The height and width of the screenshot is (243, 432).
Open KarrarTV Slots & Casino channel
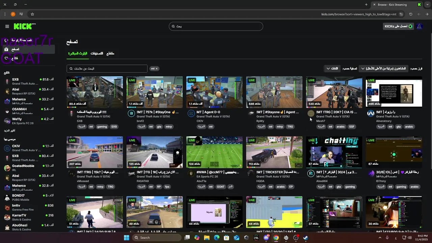[x=28, y=217]
